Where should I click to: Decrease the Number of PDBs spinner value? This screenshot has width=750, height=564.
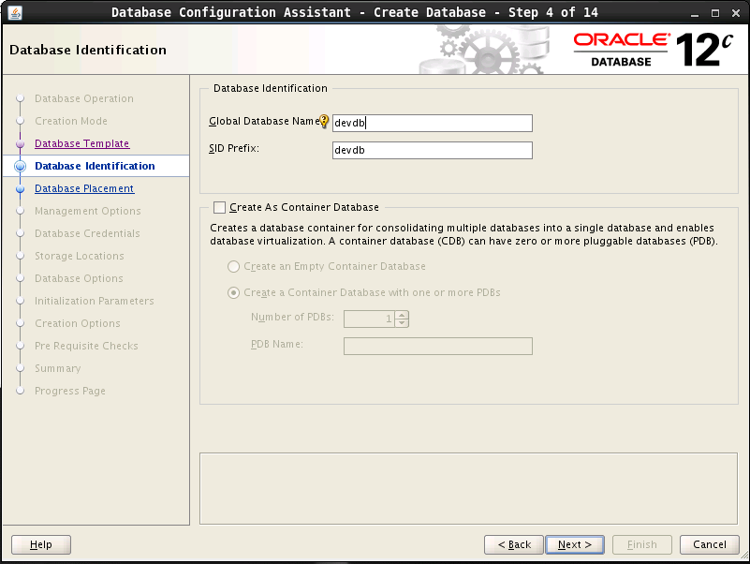402,323
